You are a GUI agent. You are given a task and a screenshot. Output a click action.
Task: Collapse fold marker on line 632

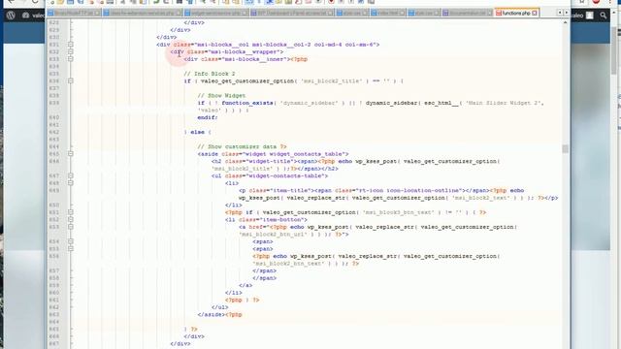71,51
